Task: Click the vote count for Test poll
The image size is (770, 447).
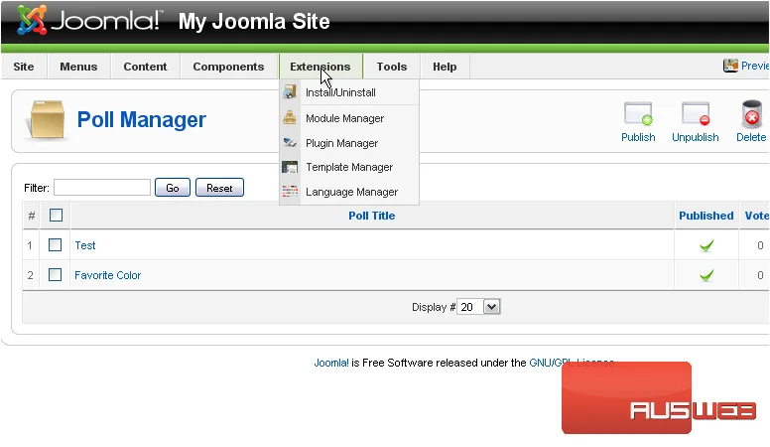Action: [760, 245]
